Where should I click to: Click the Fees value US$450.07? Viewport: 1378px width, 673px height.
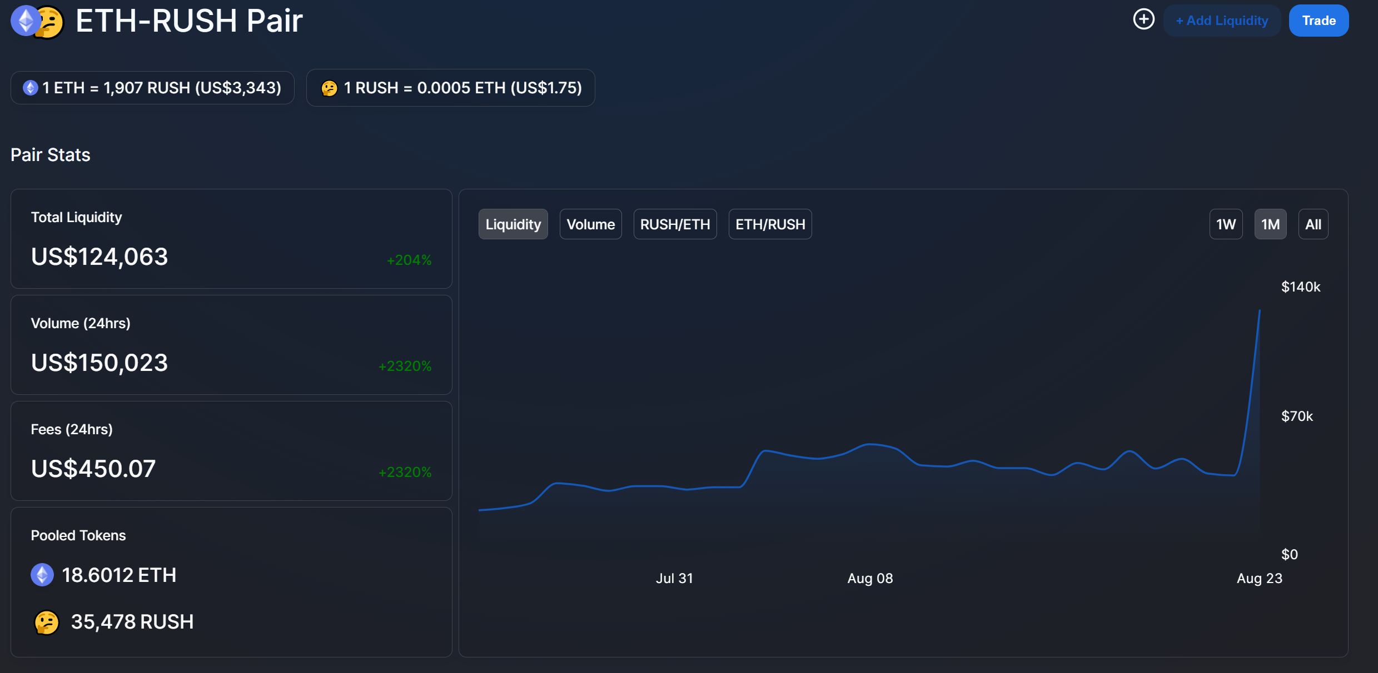point(93,469)
